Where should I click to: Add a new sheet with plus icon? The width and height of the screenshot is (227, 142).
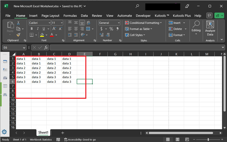[x=63, y=133]
